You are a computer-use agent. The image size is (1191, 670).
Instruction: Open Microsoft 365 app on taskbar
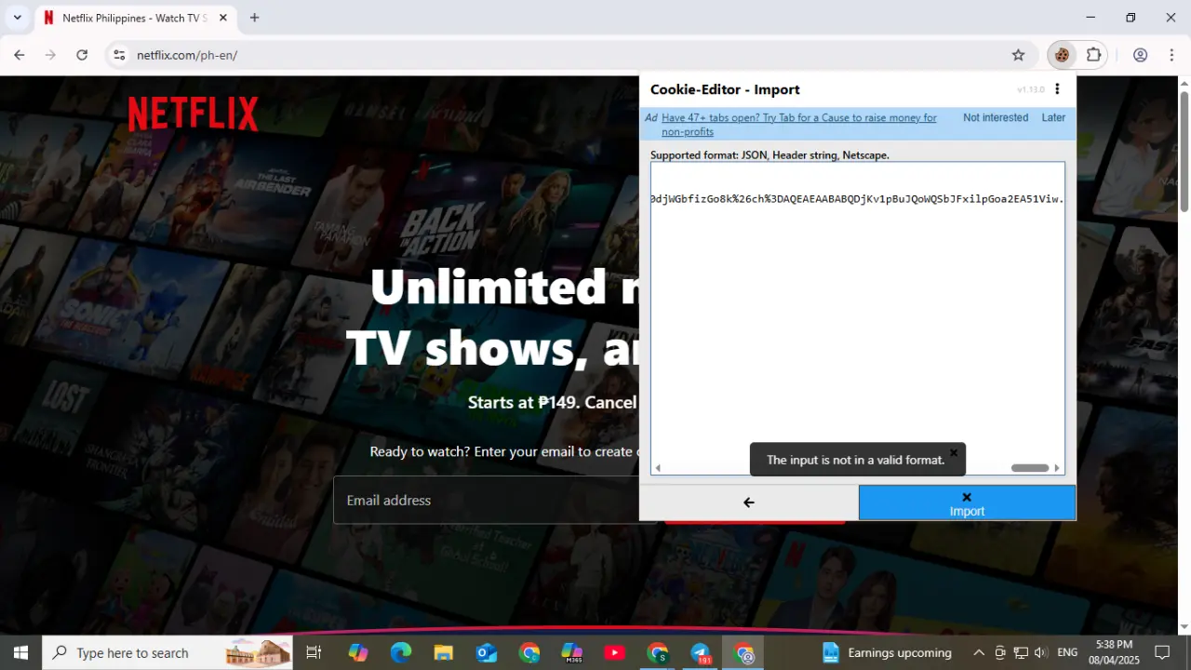(572, 652)
